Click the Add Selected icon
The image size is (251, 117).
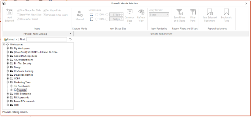(9, 12)
